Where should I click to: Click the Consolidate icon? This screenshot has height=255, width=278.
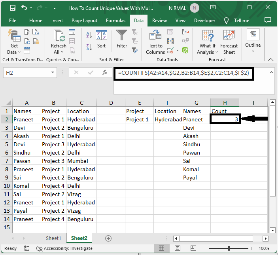point(185,32)
